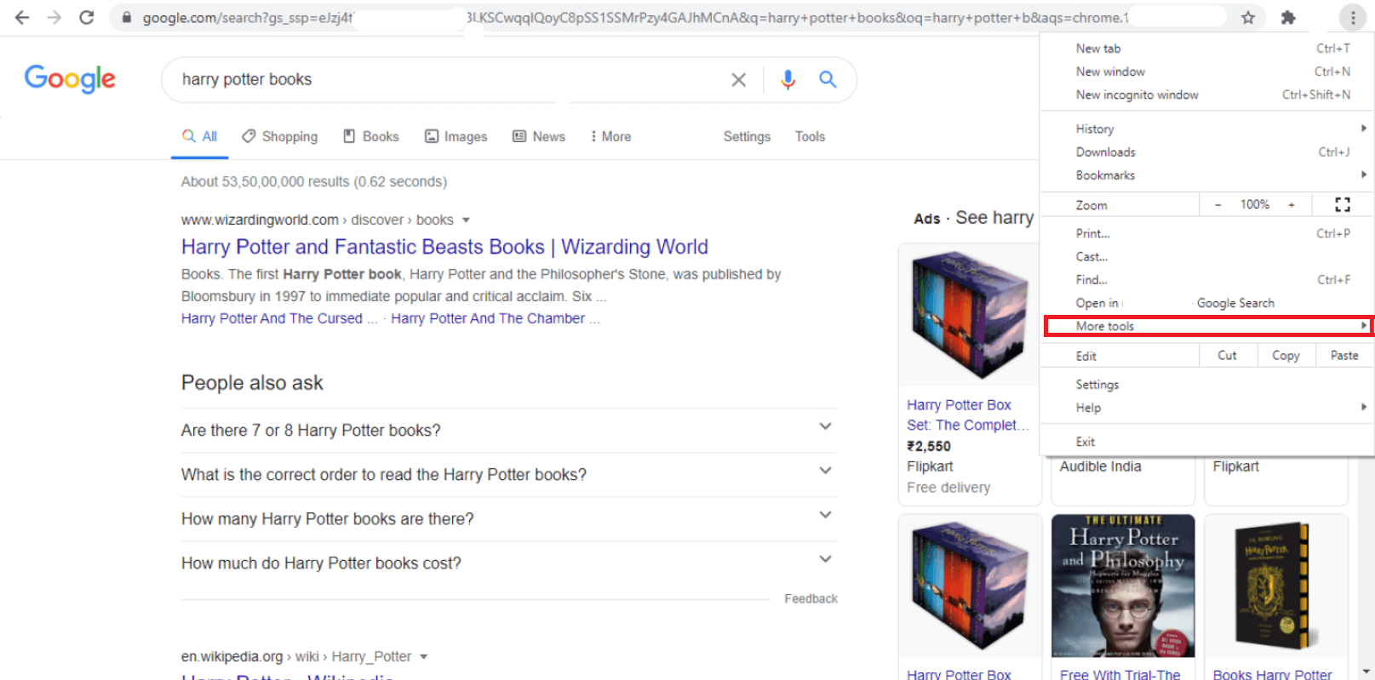Open the Bookmarks submenu
This screenshot has width=1375, height=680.
tap(1206, 174)
